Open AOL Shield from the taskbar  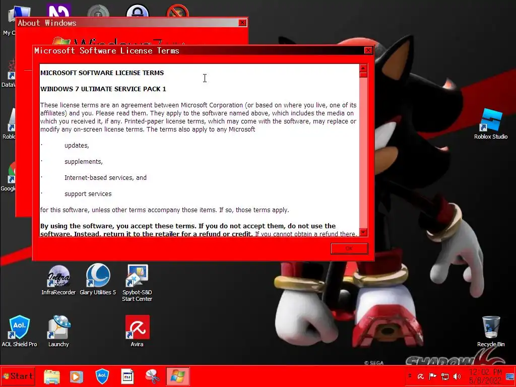(102, 376)
